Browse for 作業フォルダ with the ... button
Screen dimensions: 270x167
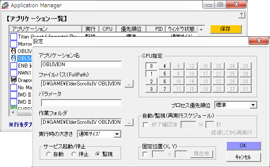coord(129,122)
